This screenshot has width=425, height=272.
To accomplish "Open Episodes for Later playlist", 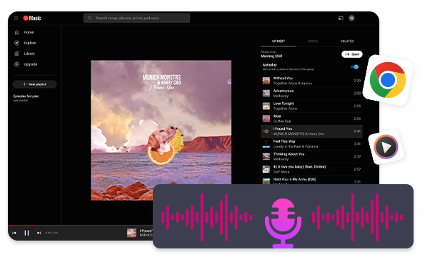I will (x=26, y=98).
